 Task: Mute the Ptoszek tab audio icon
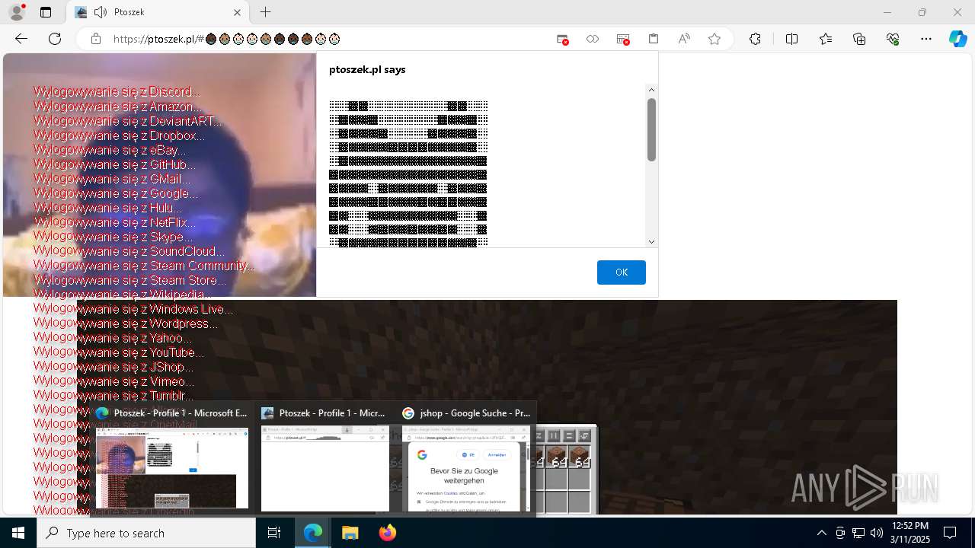(x=101, y=12)
